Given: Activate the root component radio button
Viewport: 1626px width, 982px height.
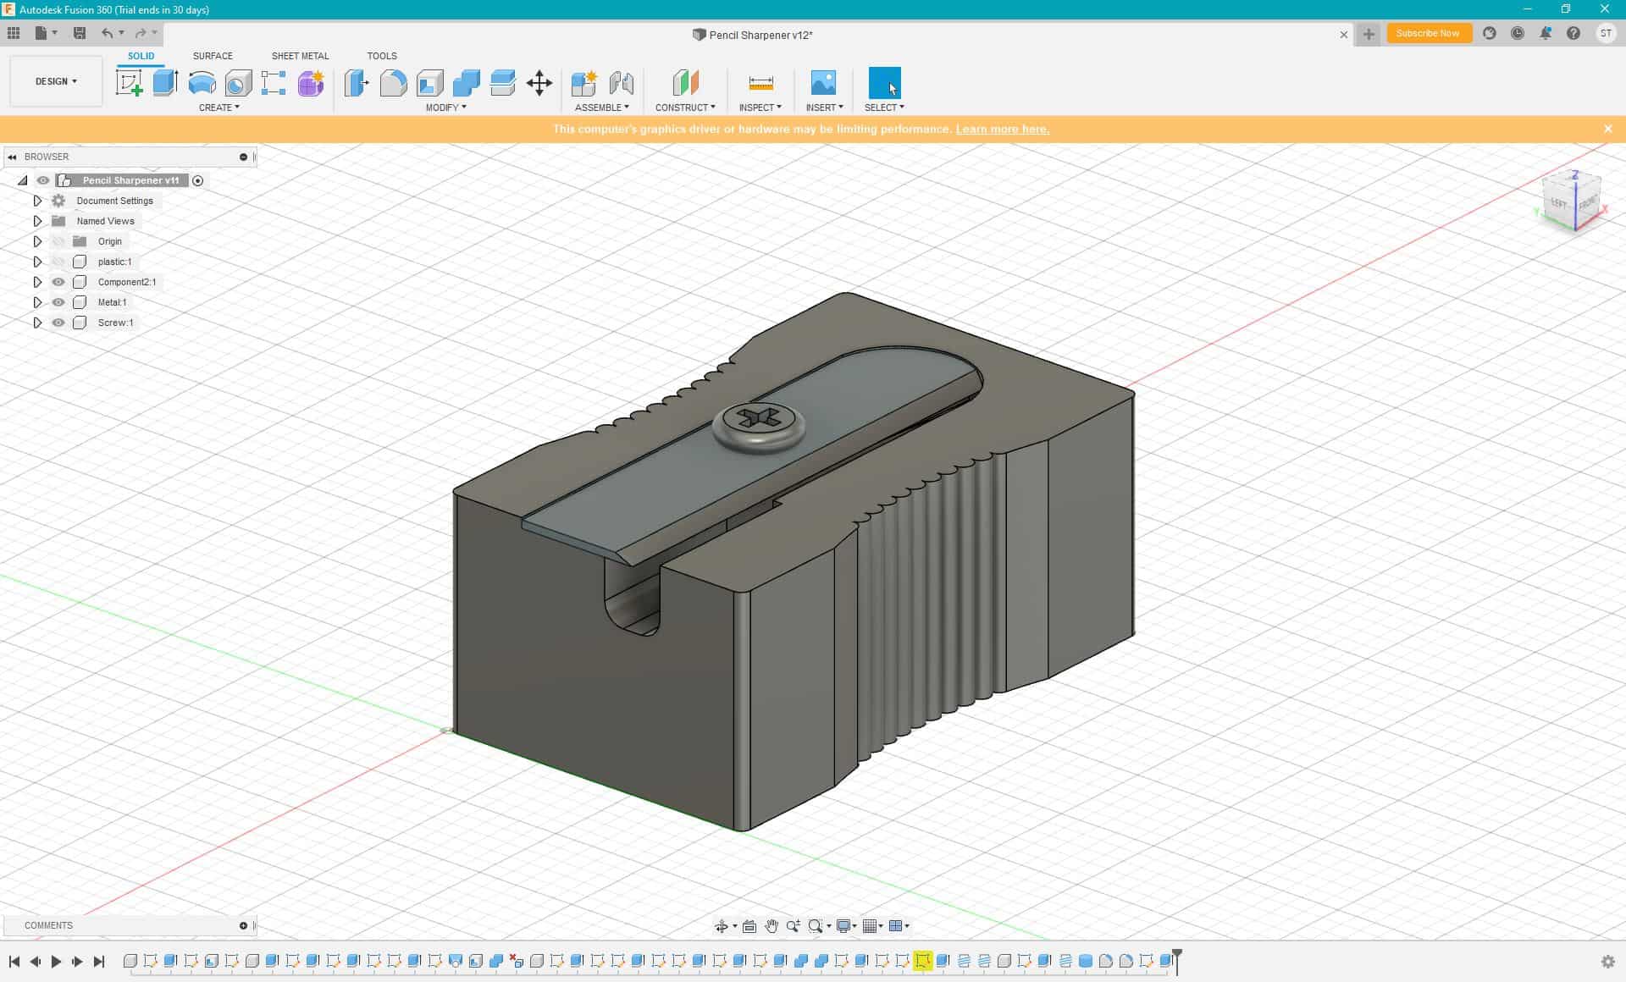Looking at the screenshot, I should [197, 180].
